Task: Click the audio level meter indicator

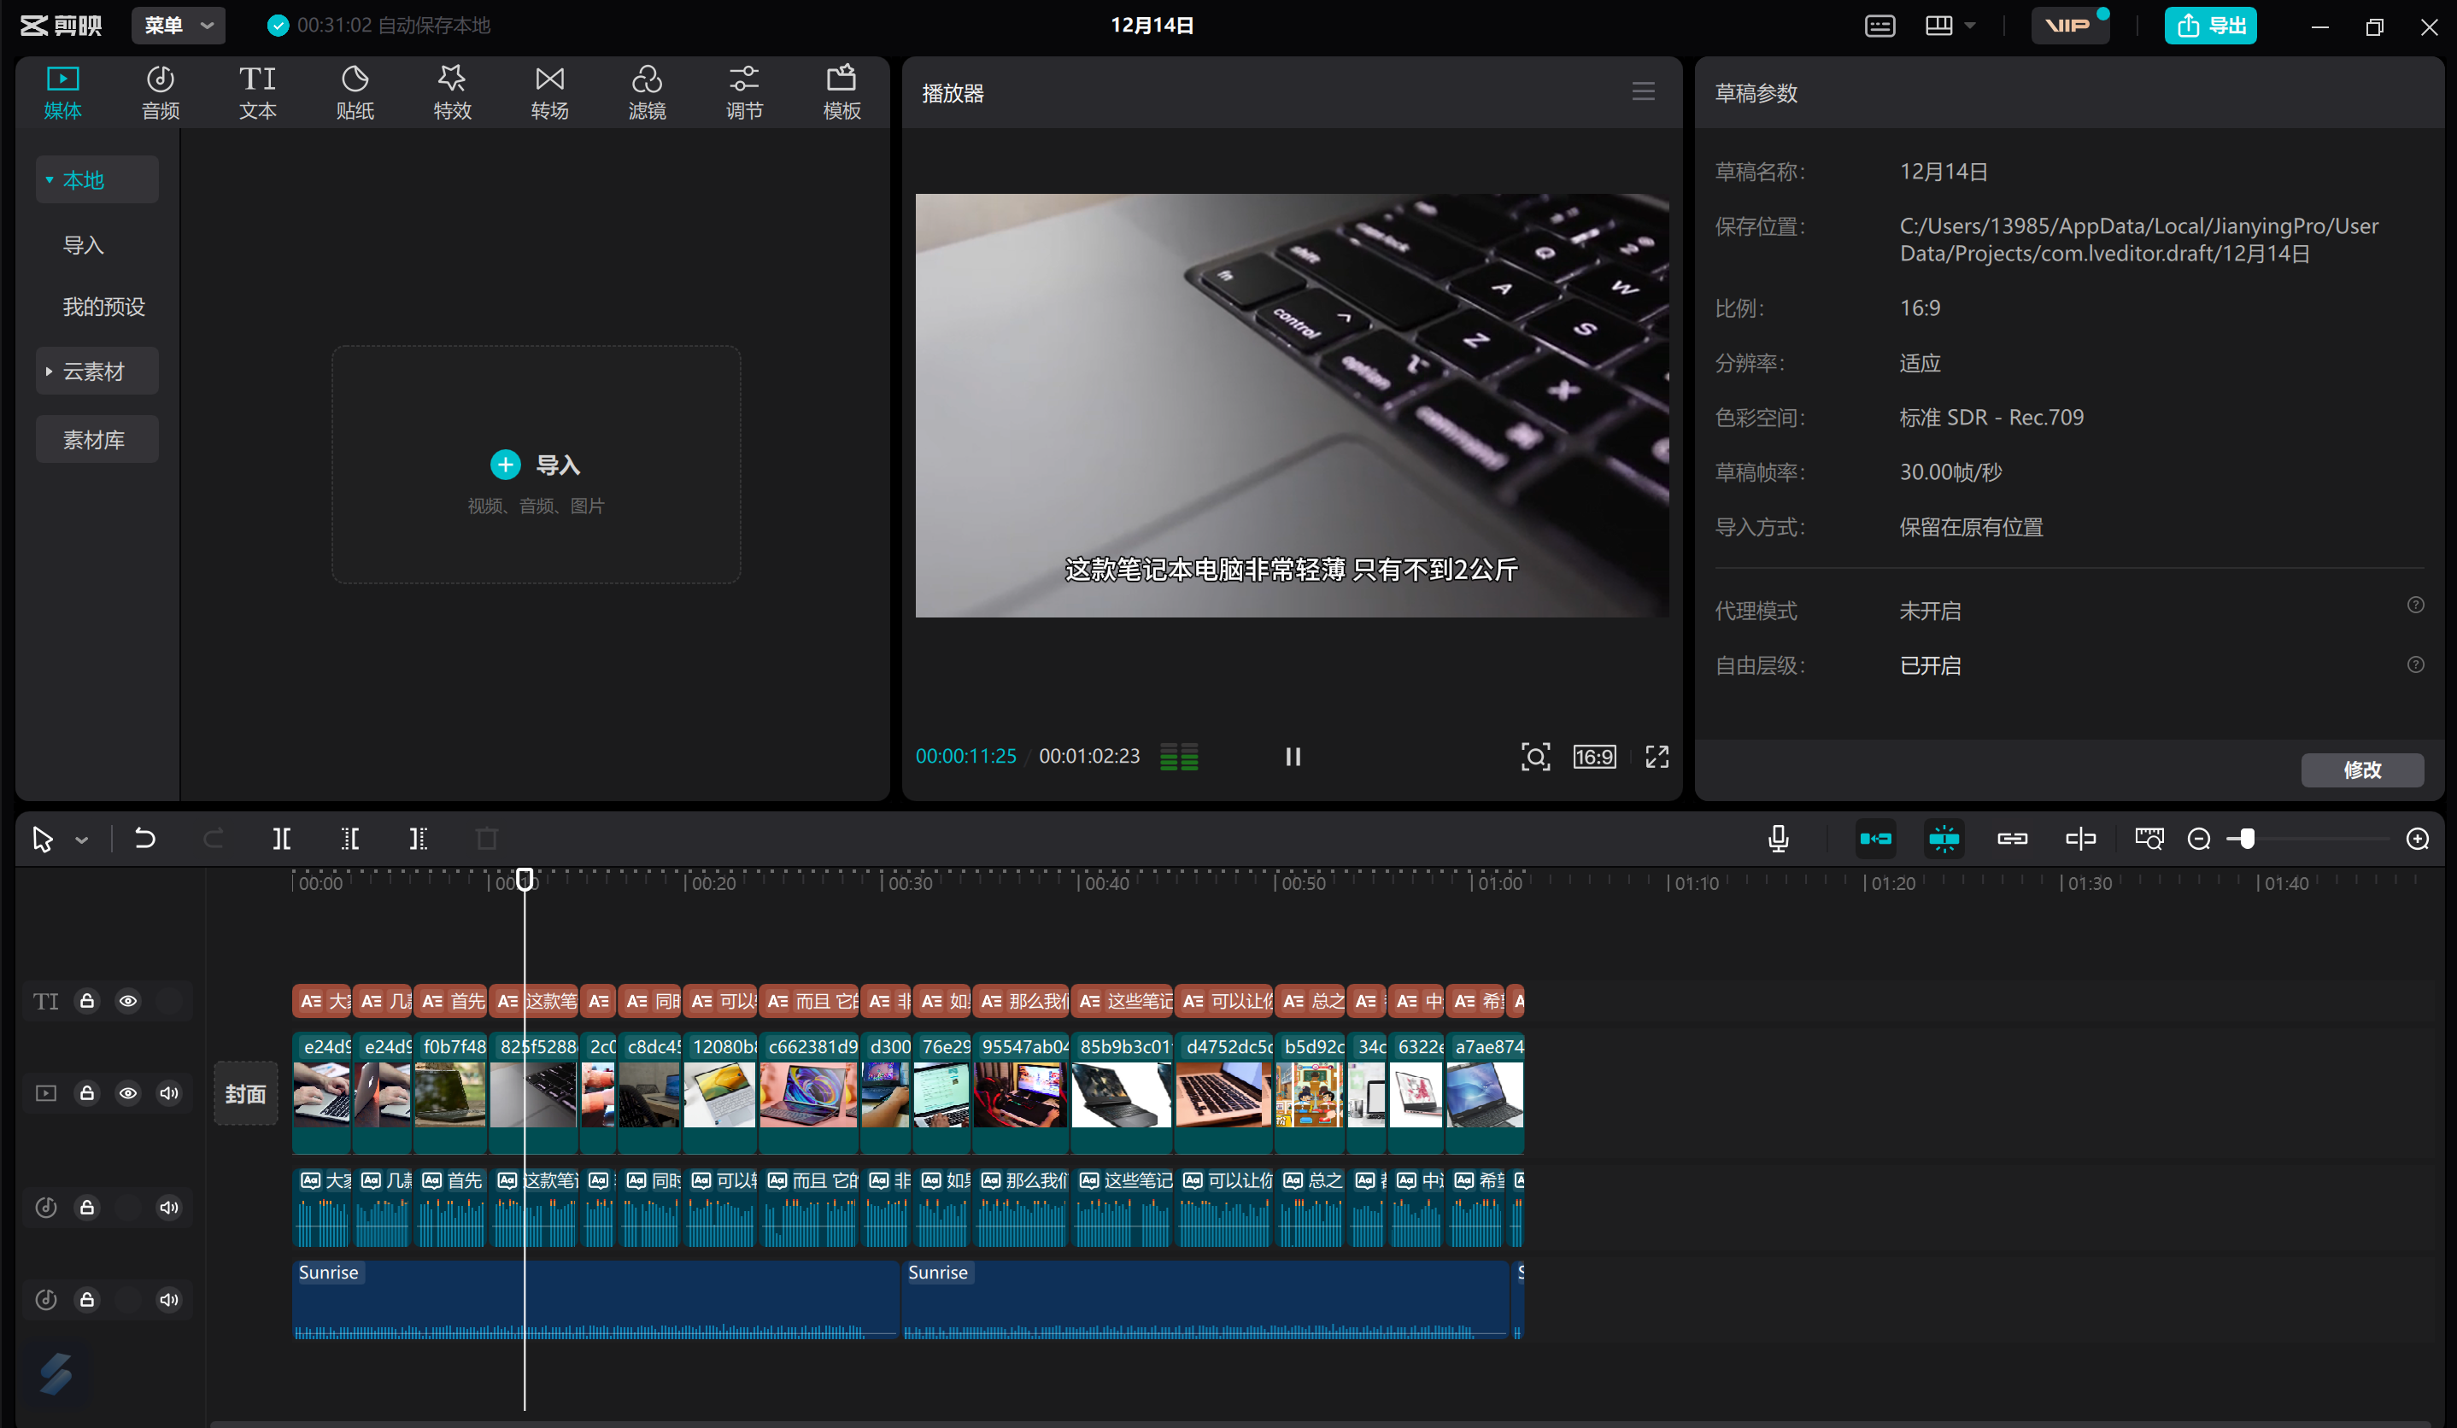Action: coord(1179,757)
